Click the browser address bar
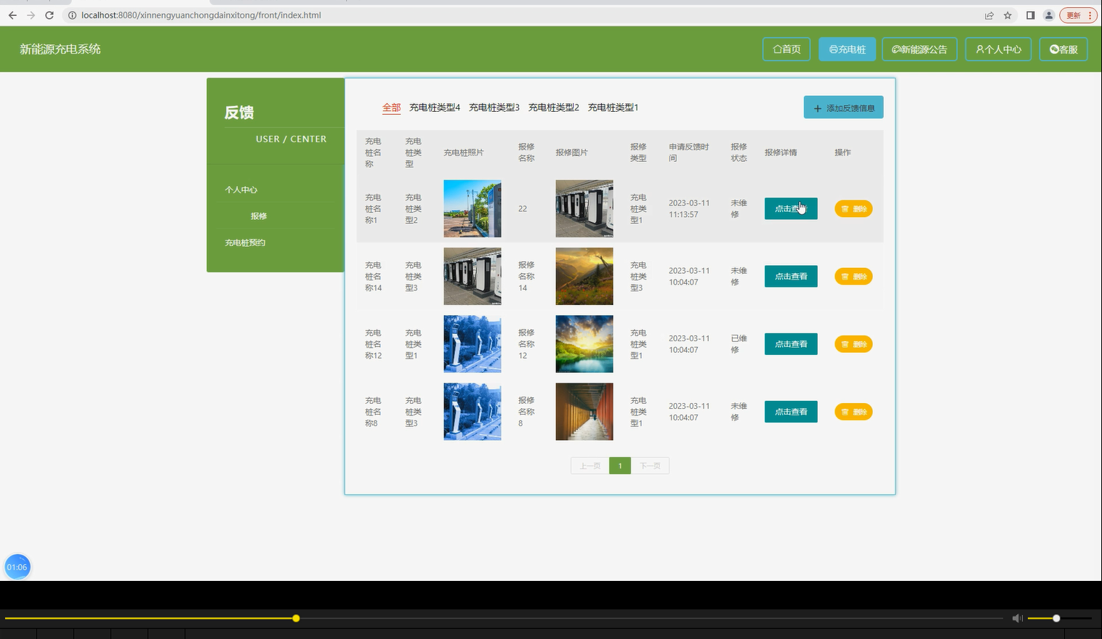The width and height of the screenshot is (1102, 639). click(218, 15)
